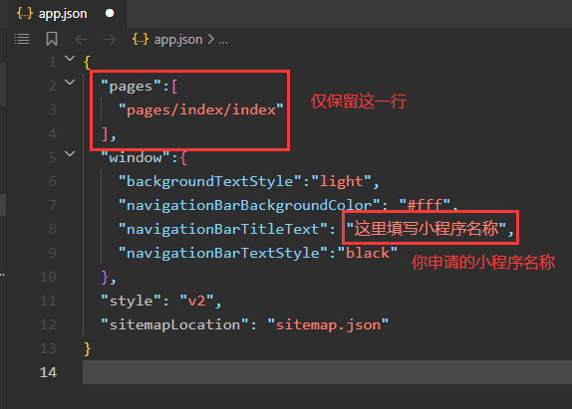The height and width of the screenshot is (409, 572).
Task: Click the closing bracket on line 4
Action: (105, 134)
